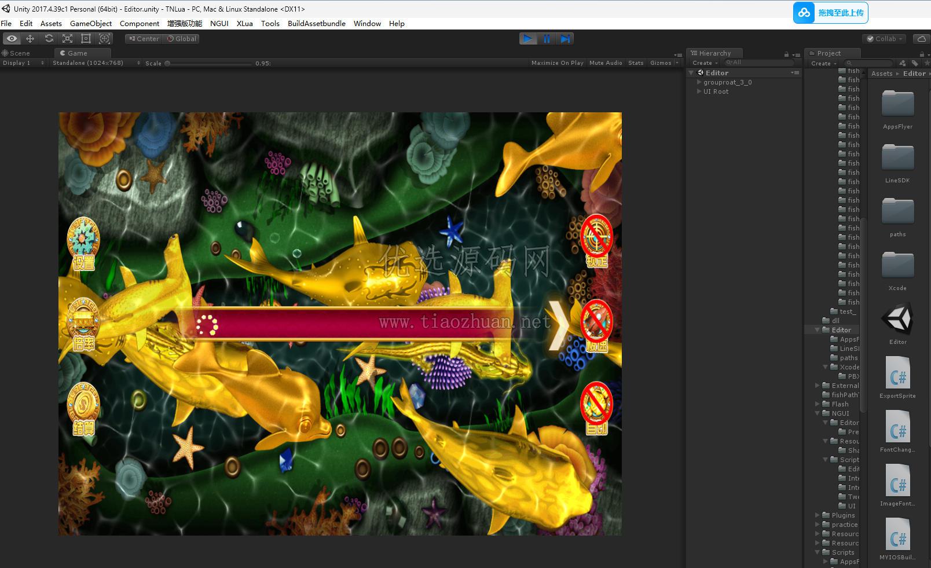931x568 pixels.
Task: Open the NGUI menu
Action: (x=219, y=24)
